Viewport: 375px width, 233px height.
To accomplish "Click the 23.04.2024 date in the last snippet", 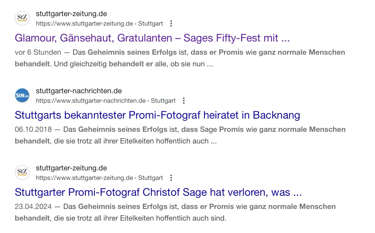I will click(x=33, y=207).
